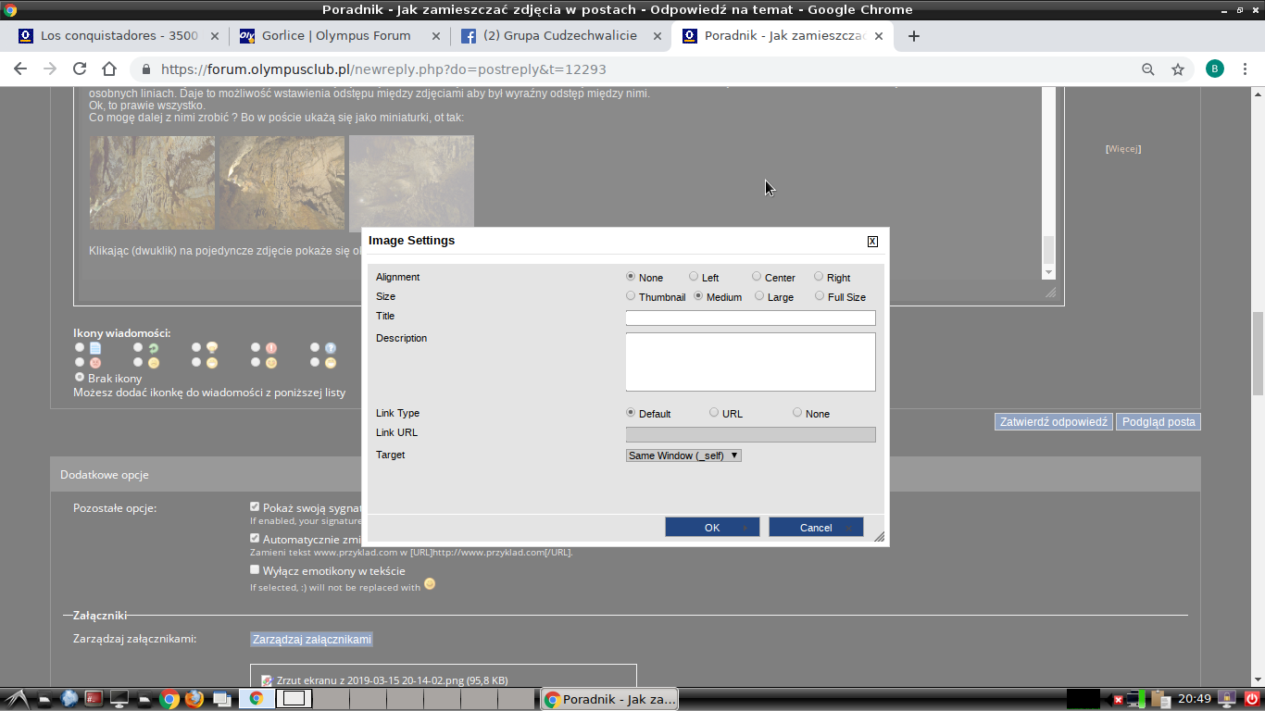Click the lock screen tray icon
1265x711 pixels.
click(1226, 699)
